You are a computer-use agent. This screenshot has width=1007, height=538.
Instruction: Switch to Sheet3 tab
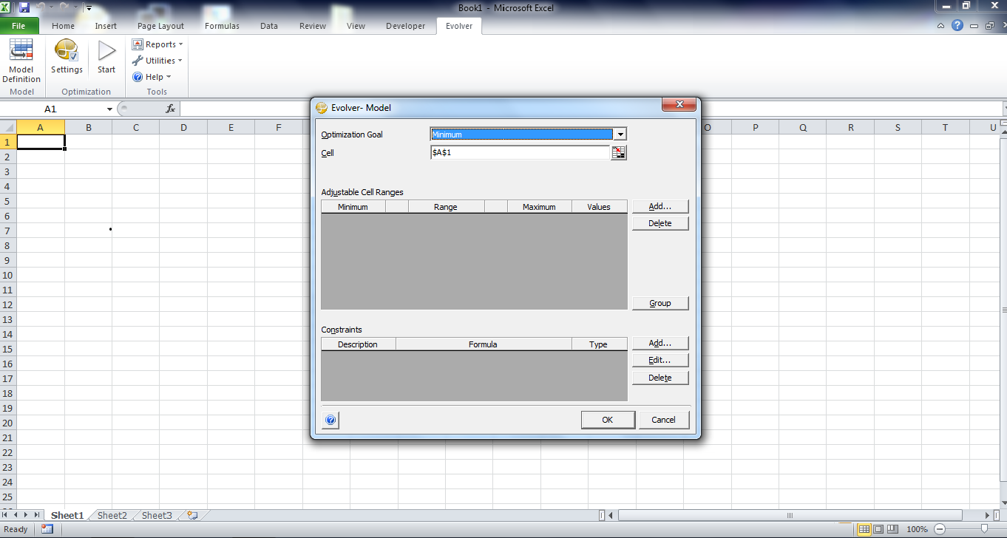pos(157,515)
